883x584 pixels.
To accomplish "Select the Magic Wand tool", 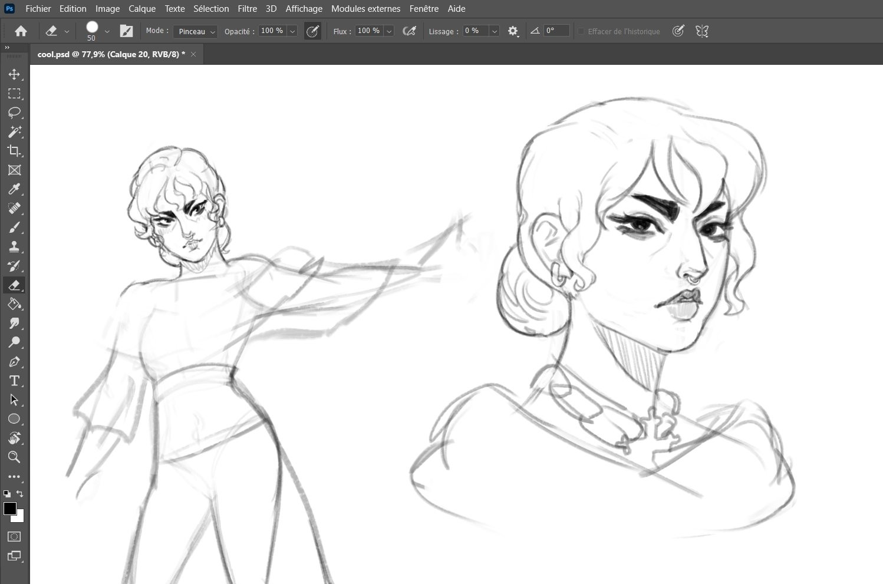I will point(14,132).
